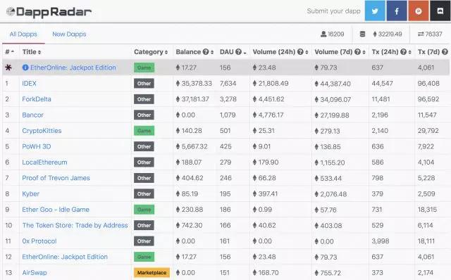Click the info icon beside EtherOnline featured row

tap(25, 68)
